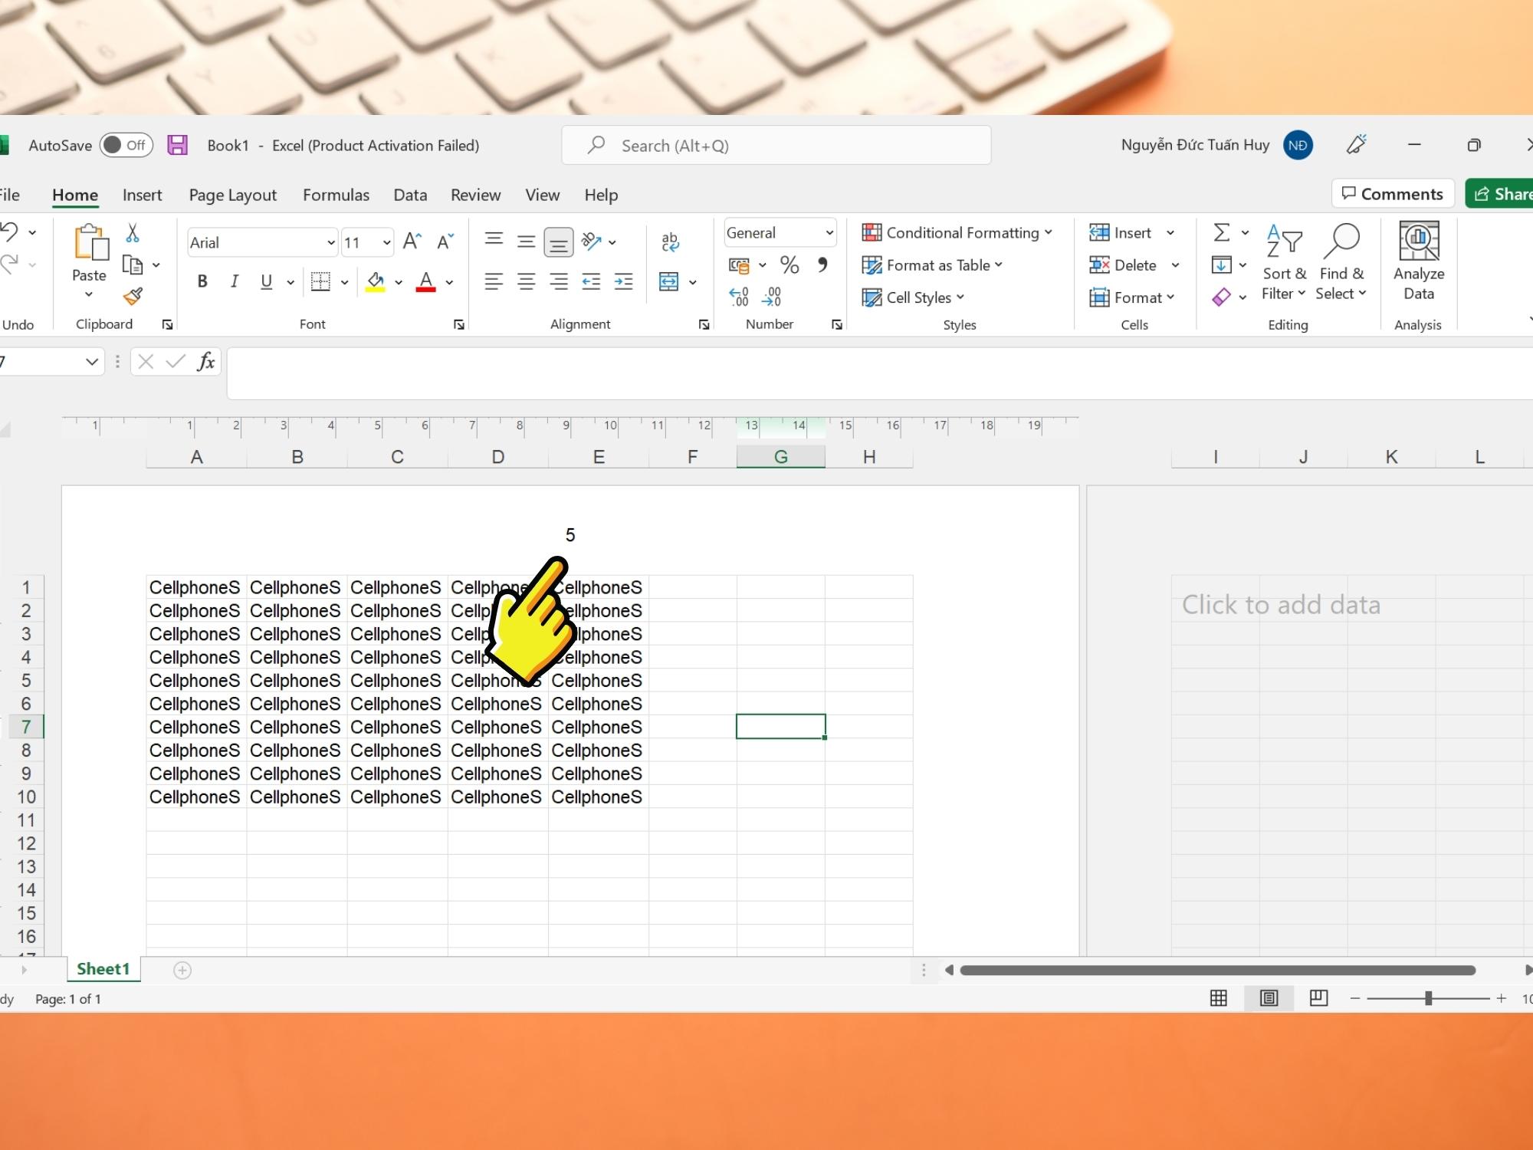Apply Accounting Number Format
Viewport: 1533px width, 1150px height.
tap(739, 265)
